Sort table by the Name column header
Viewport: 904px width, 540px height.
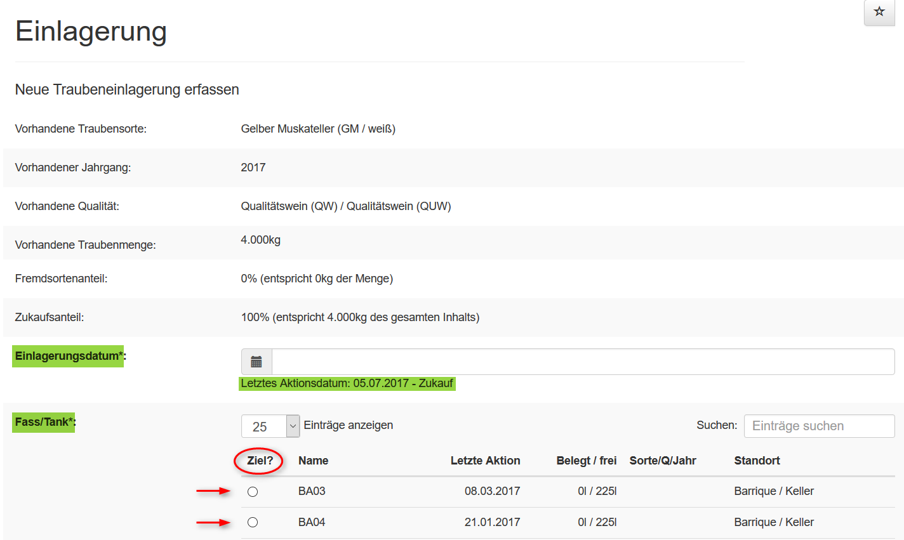point(314,461)
